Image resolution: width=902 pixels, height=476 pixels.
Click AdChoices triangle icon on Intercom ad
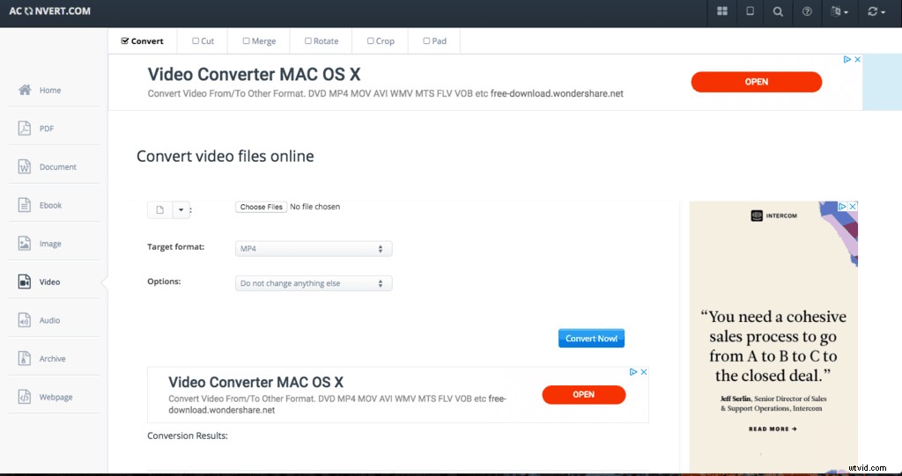[842, 206]
